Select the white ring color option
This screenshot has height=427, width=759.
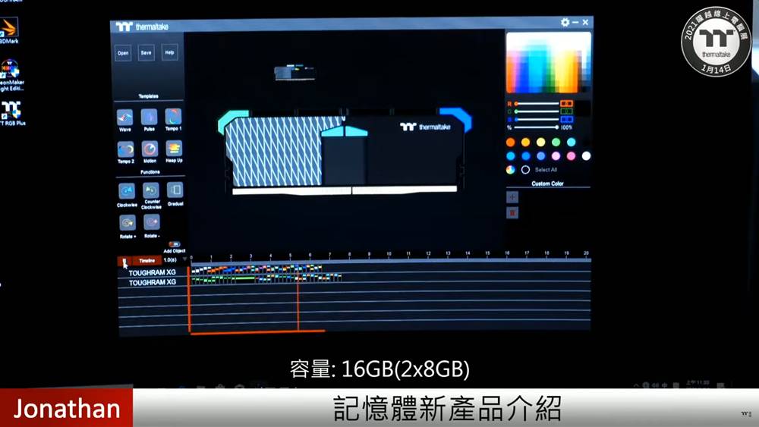[x=525, y=170]
